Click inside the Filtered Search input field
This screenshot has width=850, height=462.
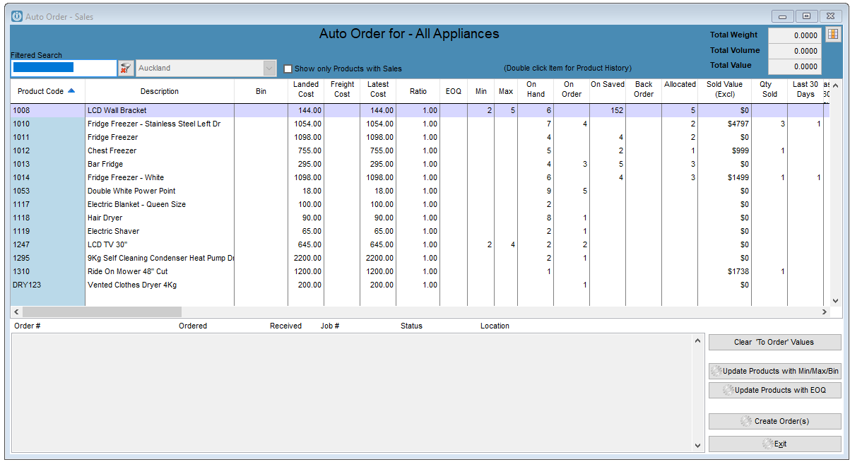[64, 68]
